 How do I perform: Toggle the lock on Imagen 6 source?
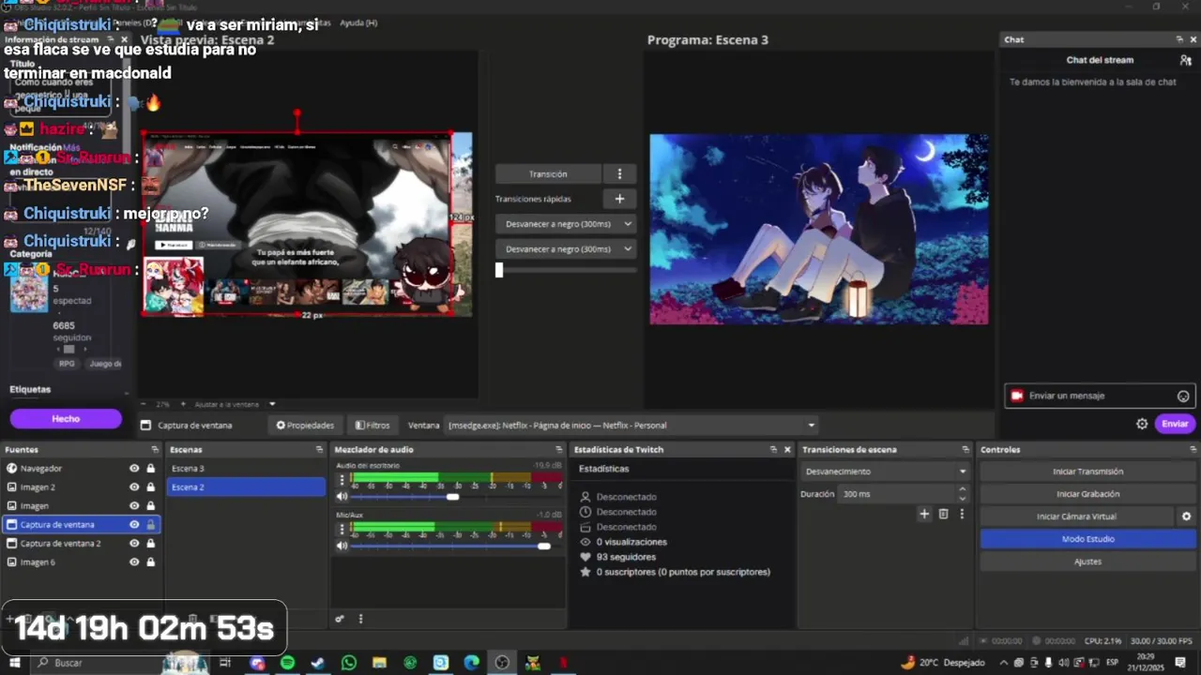(x=150, y=562)
